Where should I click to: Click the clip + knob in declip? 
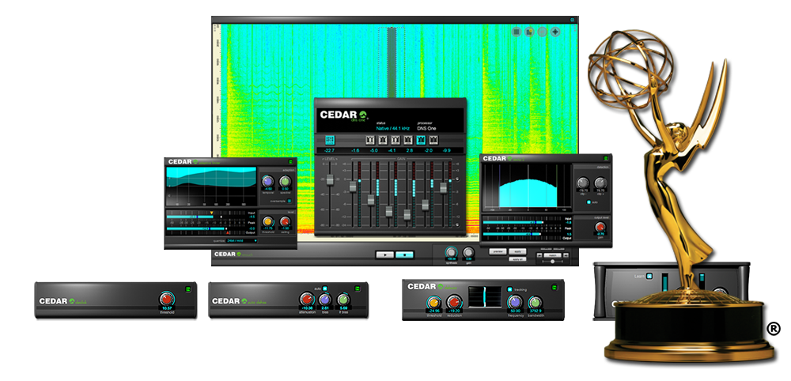pyautogui.click(x=600, y=183)
